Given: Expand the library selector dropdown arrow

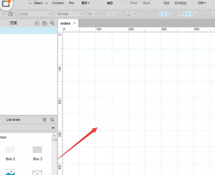Looking at the screenshot, I should (53, 128).
